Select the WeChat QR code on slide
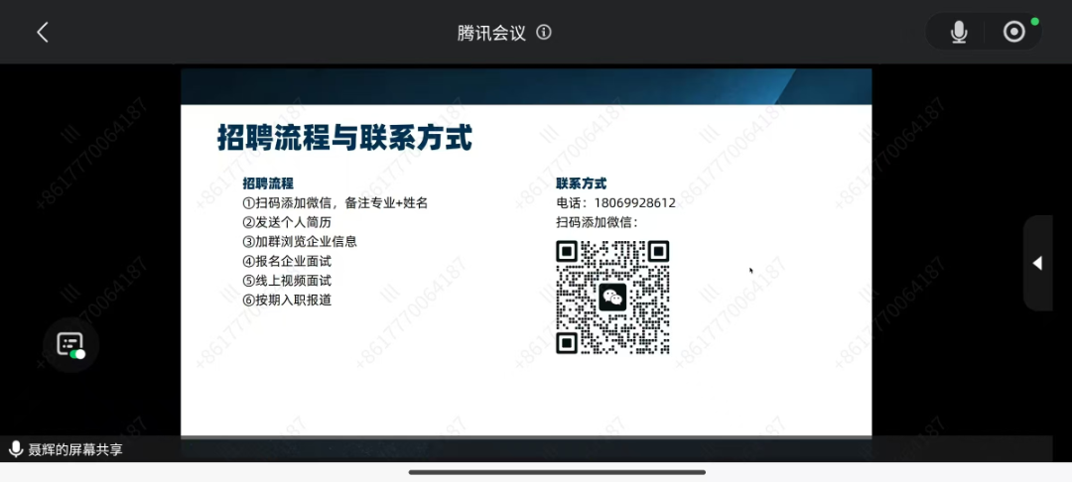The height and width of the screenshot is (482, 1072). 612,297
